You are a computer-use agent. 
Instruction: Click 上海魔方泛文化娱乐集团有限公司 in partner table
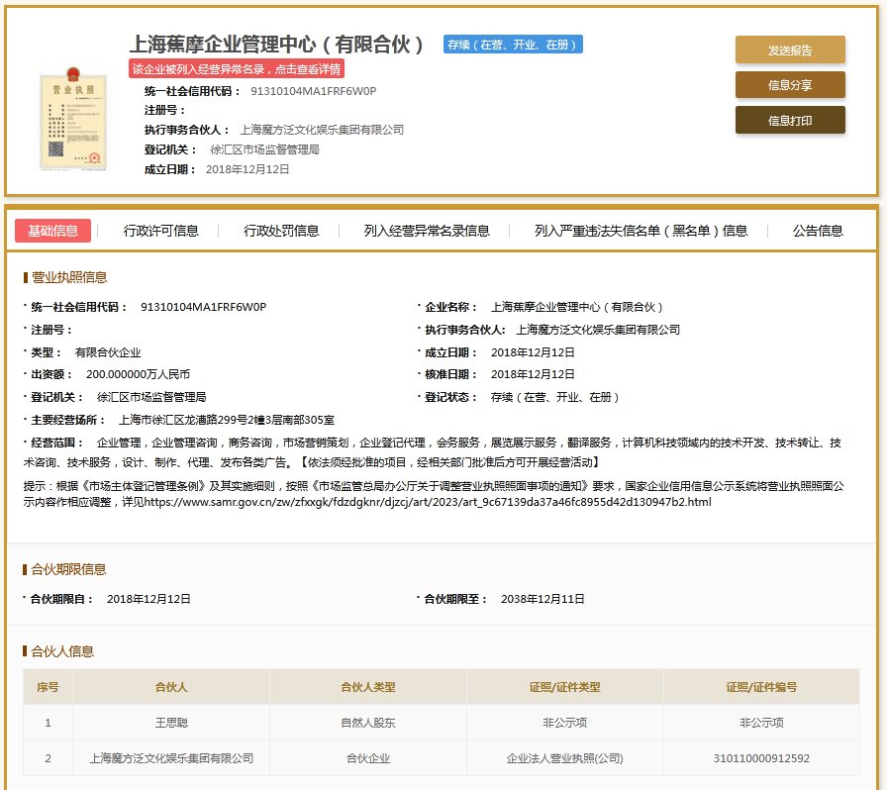171,758
